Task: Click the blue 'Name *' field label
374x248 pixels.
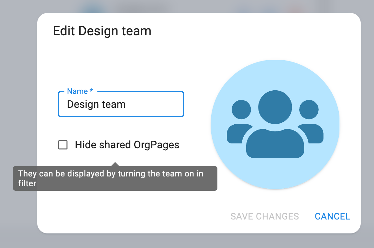Action: pyautogui.click(x=77, y=91)
